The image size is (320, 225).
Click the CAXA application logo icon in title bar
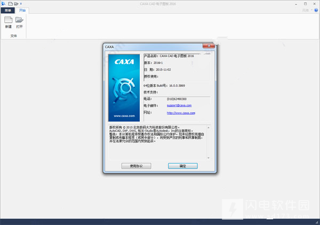(3, 4)
